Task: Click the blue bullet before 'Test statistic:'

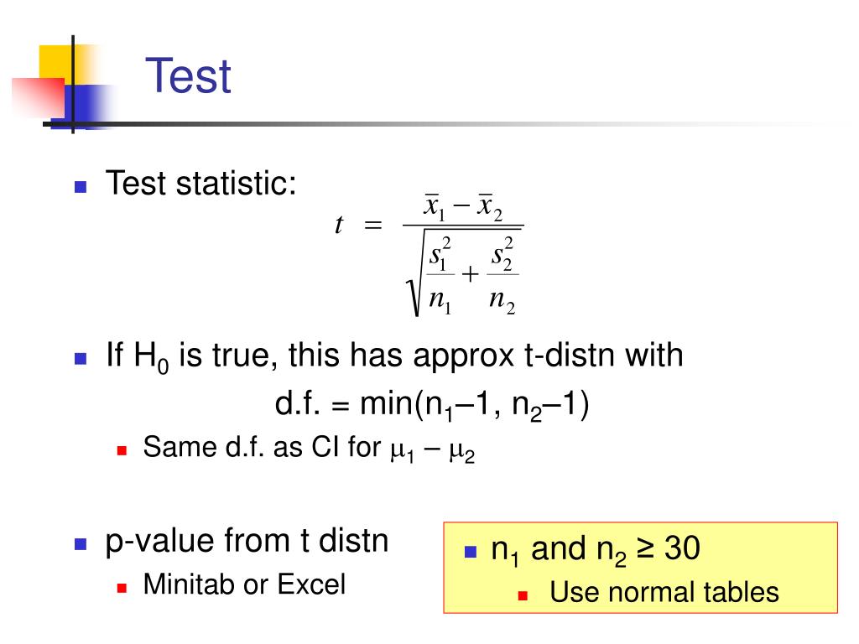Action: coord(81,187)
